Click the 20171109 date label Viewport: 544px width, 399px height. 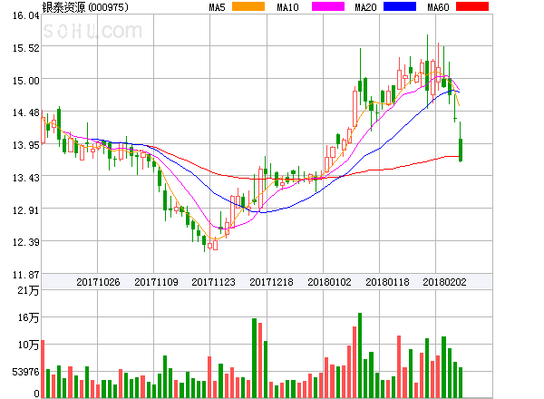(156, 282)
